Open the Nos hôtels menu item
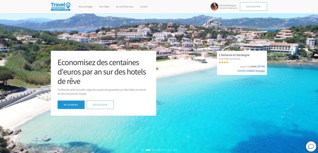The height and width of the screenshot is (153, 318). (104, 7)
